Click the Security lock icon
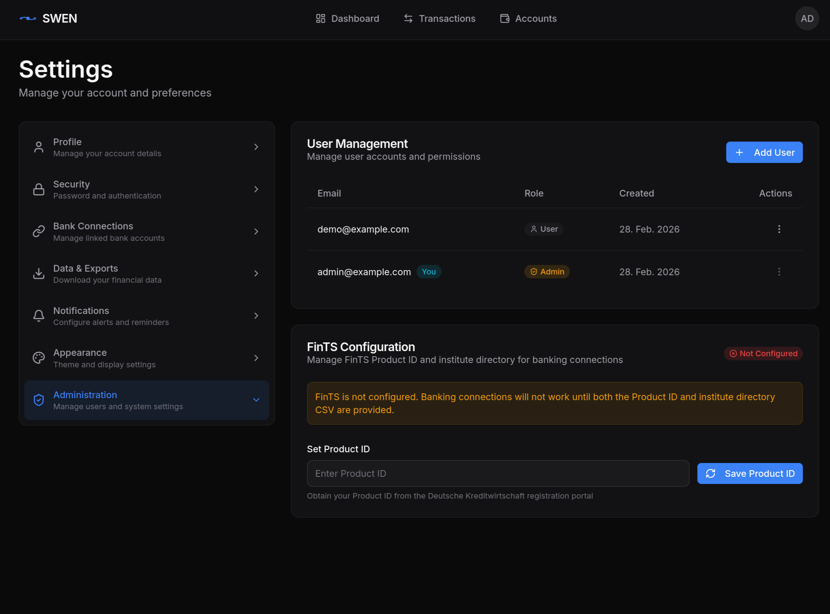Viewport: 830px width, 614px height. point(39,189)
